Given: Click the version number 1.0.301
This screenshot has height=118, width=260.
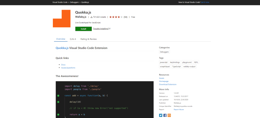Looking at the screenshot, I should (x=176, y=93).
